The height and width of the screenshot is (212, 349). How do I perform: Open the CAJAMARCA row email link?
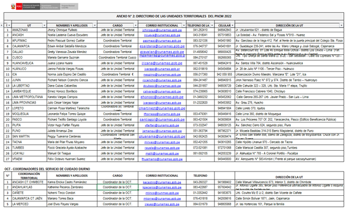pos(162,46)
